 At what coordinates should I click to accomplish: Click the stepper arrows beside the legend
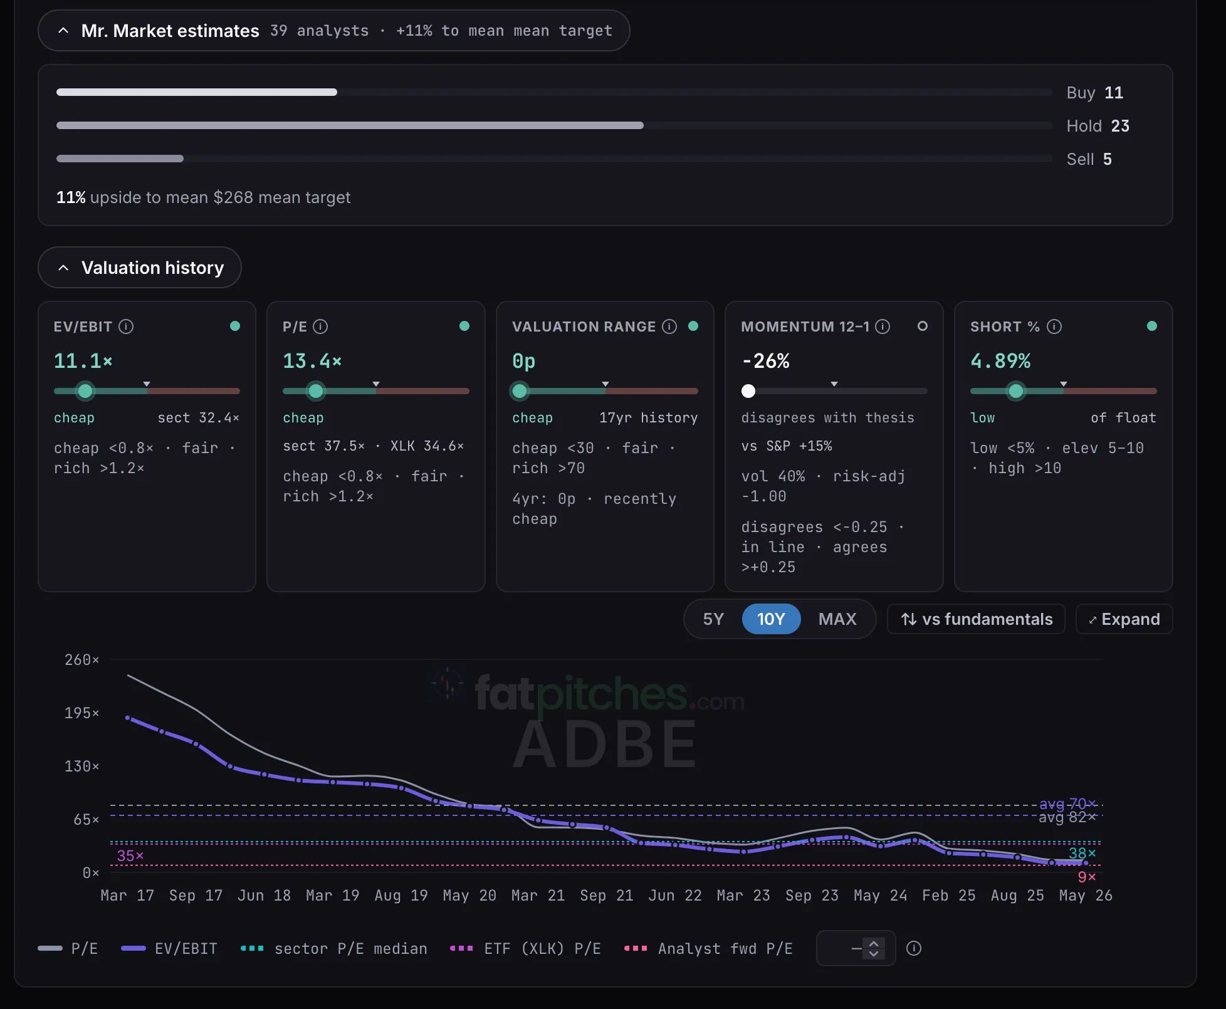click(x=874, y=948)
